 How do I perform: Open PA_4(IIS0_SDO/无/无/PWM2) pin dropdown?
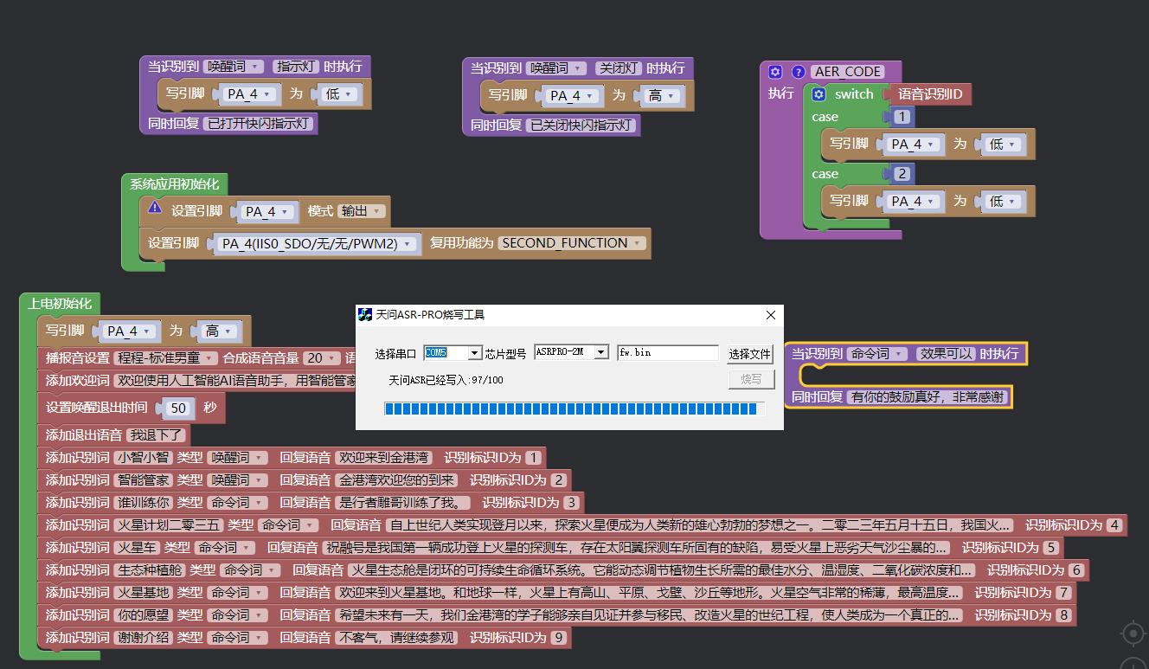tap(319, 244)
